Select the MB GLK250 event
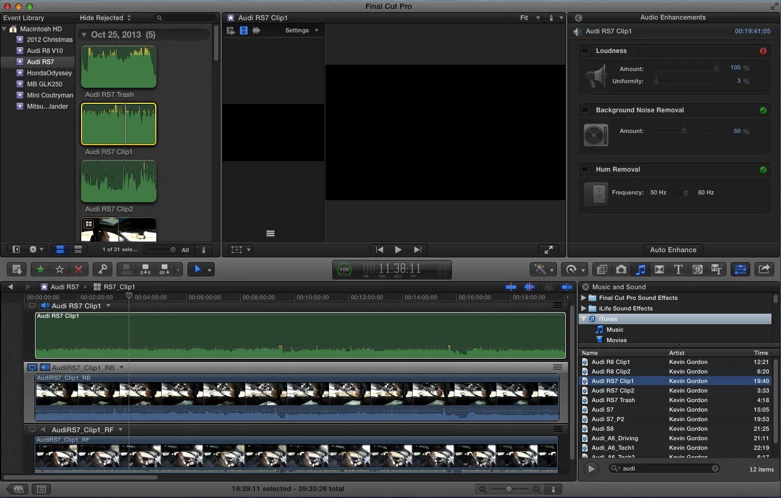Screen dimensions: 781x498 point(45,84)
